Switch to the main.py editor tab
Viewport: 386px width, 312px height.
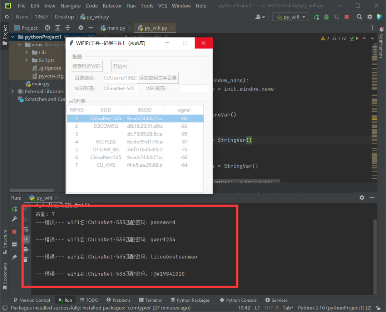tap(115, 27)
